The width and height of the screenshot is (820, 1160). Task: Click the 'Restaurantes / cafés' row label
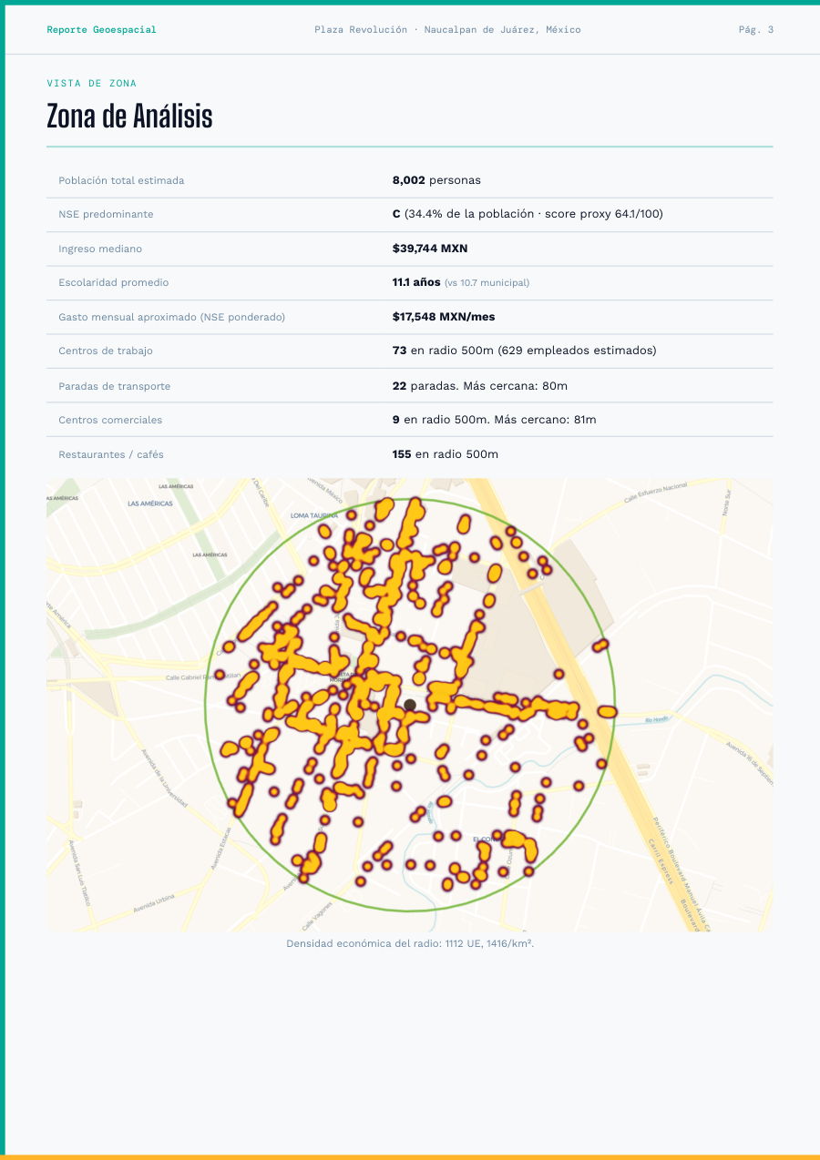pos(111,454)
